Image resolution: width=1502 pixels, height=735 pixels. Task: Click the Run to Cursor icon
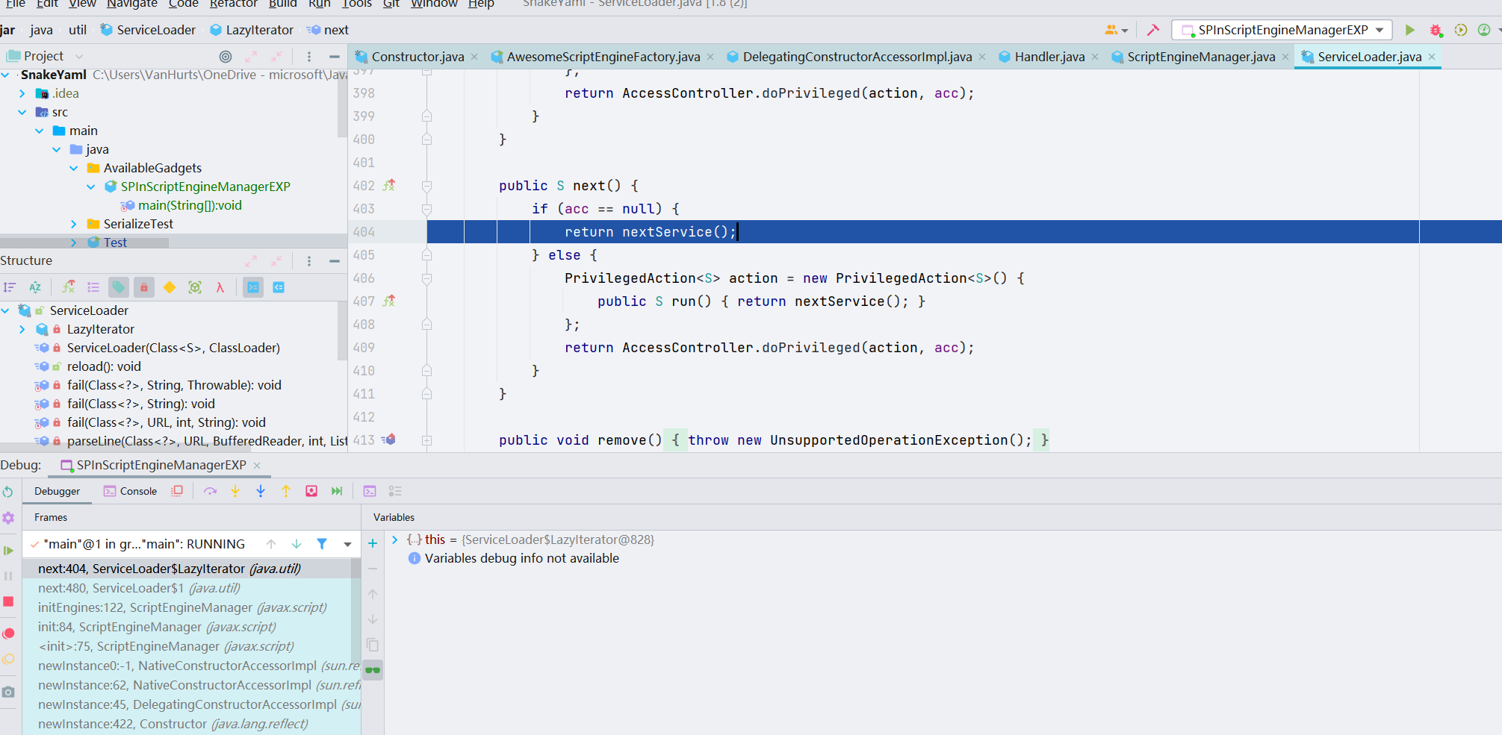337,491
